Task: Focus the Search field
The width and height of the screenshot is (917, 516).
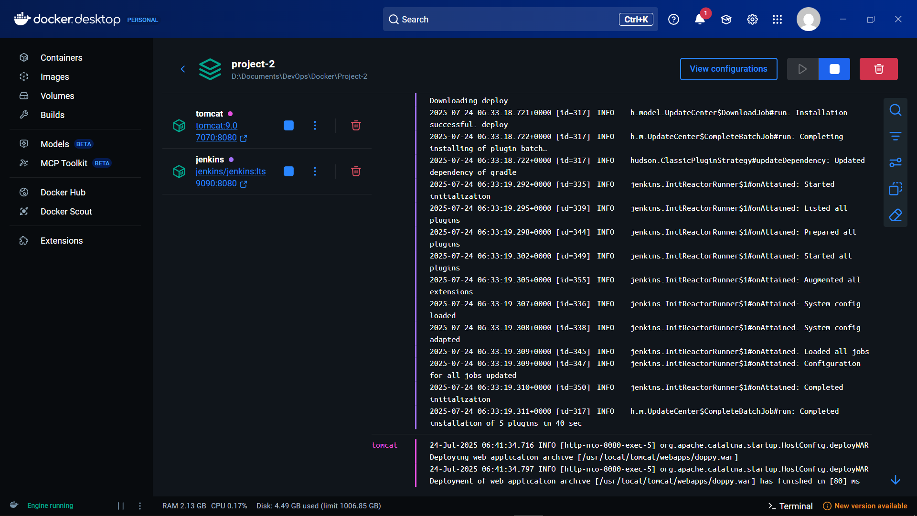Action: coord(520,20)
